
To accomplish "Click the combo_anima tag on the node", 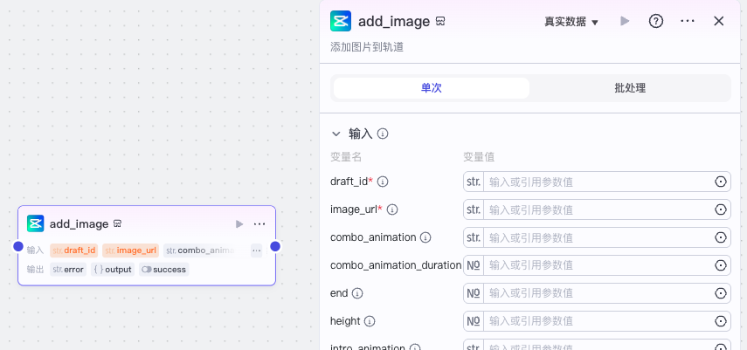I will pyautogui.click(x=201, y=250).
